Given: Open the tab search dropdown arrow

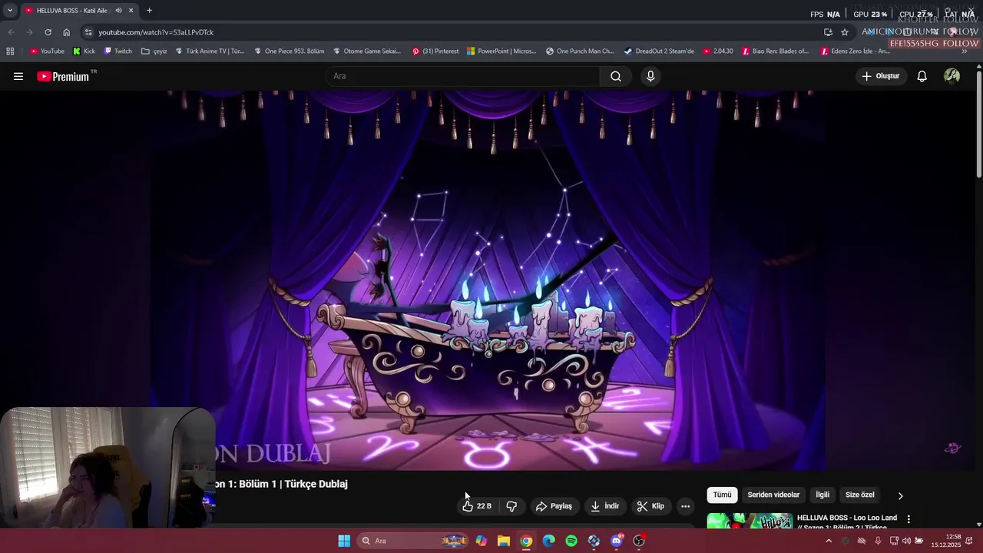Looking at the screenshot, I should 10,11.
